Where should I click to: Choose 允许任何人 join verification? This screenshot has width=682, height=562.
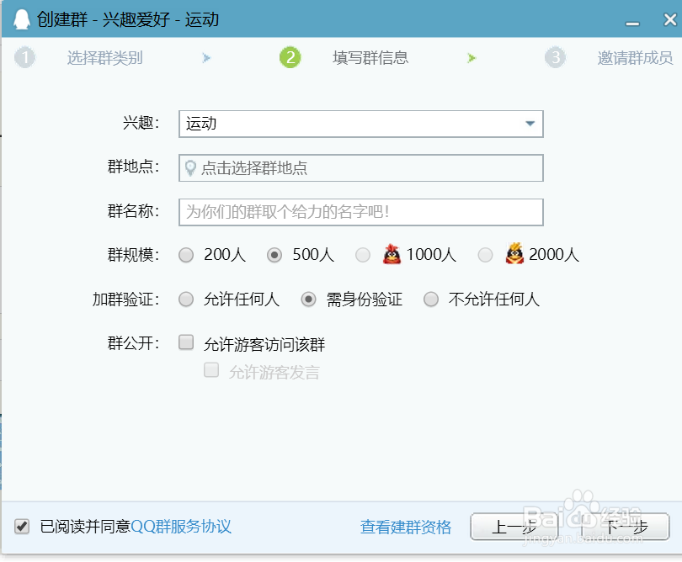pyautogui.click(x=186, y=300)
